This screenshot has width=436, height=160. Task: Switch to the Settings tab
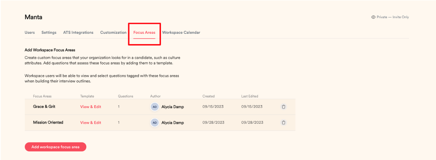point(49,32)
